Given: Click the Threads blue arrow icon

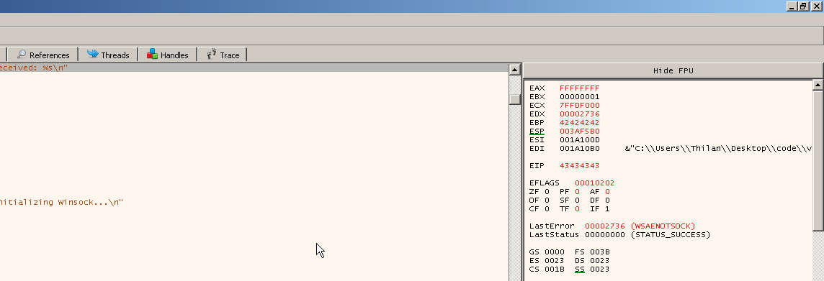Looking at the screenshot, I should pyautogui.click(x=92, y=54).
